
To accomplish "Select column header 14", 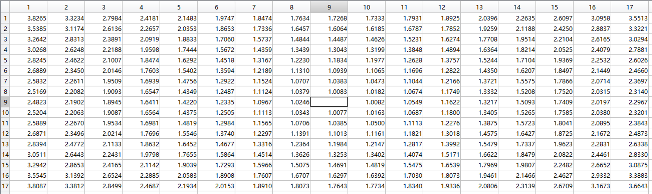I will click(x=517, y=7).
